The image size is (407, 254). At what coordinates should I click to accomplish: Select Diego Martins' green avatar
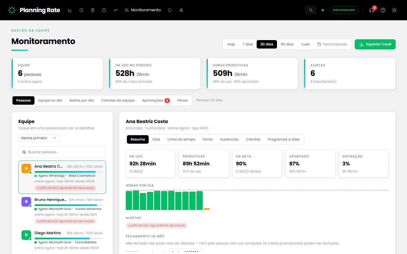[x=26, y=235]
